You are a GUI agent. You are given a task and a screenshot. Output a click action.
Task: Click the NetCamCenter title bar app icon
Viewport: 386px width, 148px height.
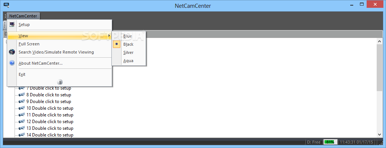coord(7,5)
